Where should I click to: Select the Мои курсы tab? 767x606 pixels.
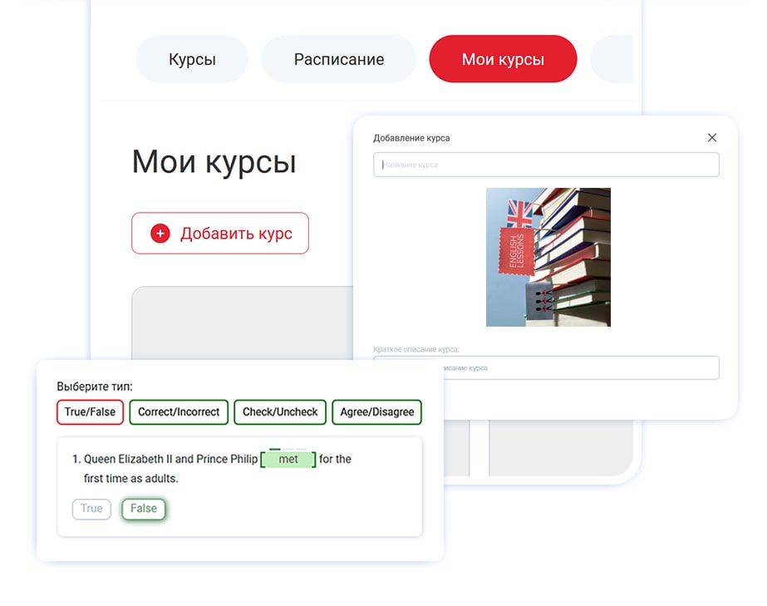pyautogui.click(x=503, y=60)
